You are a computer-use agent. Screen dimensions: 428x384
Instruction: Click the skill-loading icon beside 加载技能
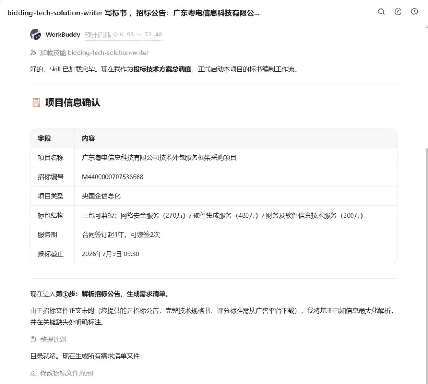pos(33,52)
